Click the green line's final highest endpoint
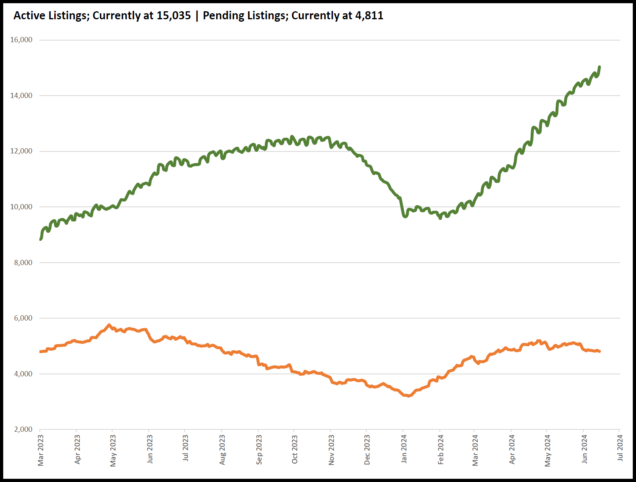The height and width of the screenshot is (482, 636). click(599, 67)
